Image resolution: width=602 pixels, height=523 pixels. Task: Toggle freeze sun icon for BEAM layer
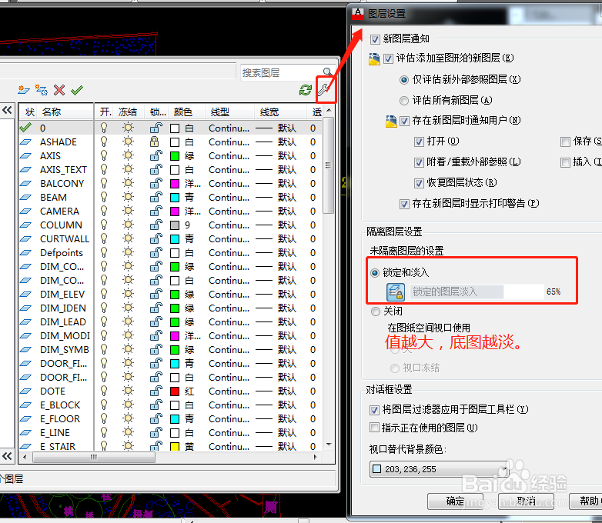[129, 197]
